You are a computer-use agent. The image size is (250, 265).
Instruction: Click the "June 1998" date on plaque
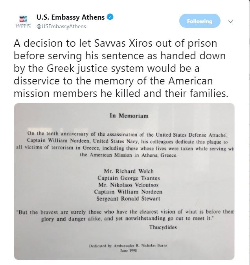(128, 250)
